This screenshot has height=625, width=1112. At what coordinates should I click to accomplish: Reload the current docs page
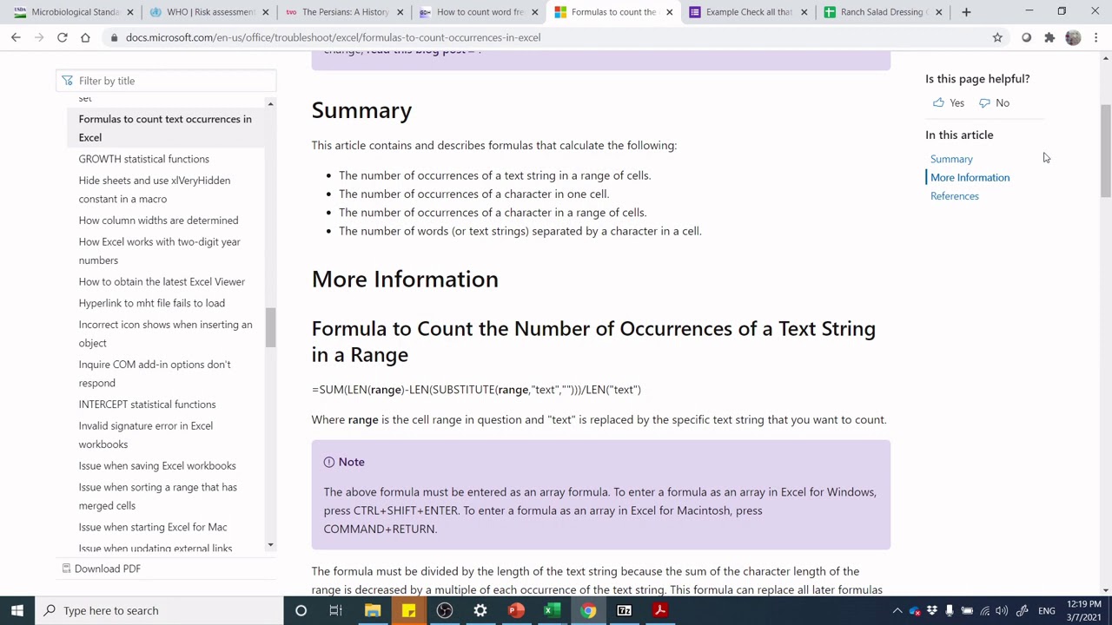coord(63,37)
